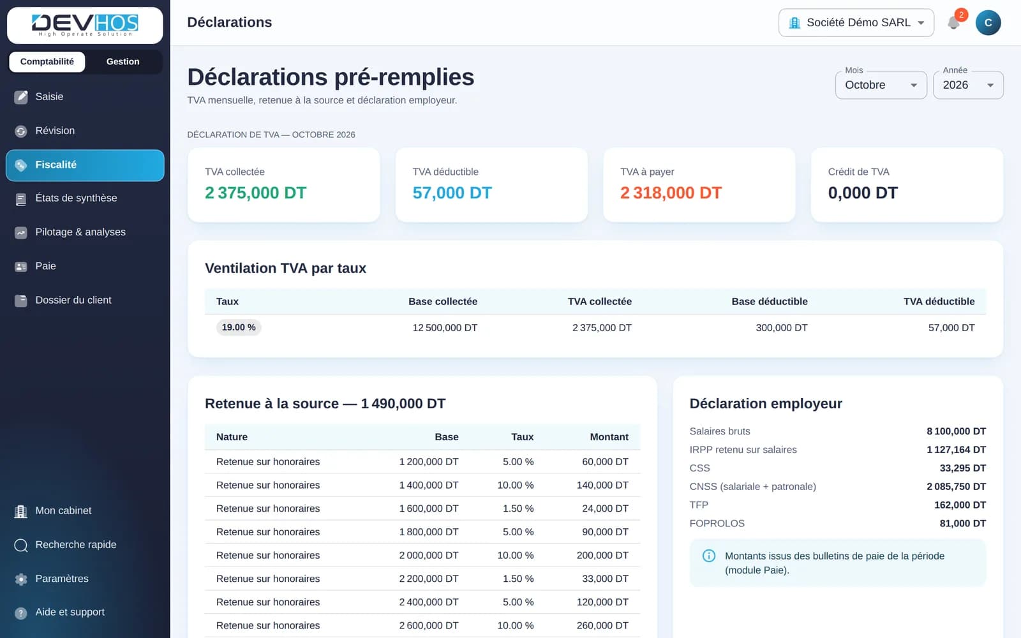The width and height of the screenshot is (1021, 638).
Task: Click the CNSS (salariale + patronale) line
Action: [837, 487]
